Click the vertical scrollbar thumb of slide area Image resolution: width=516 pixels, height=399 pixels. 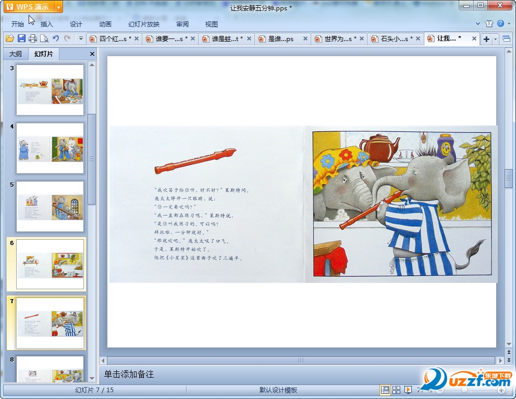(509, 178)
